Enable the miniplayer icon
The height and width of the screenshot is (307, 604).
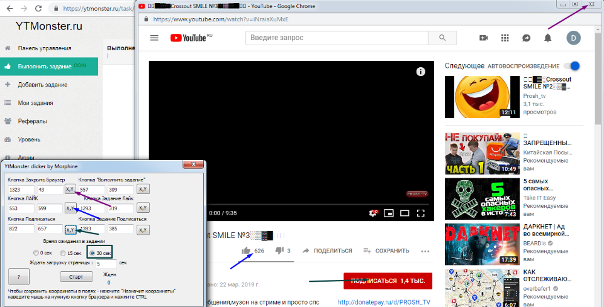click(389, 213)
